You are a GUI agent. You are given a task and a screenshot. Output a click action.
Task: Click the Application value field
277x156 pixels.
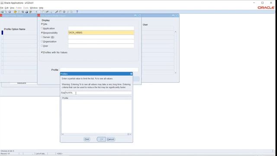coord(101,28)
